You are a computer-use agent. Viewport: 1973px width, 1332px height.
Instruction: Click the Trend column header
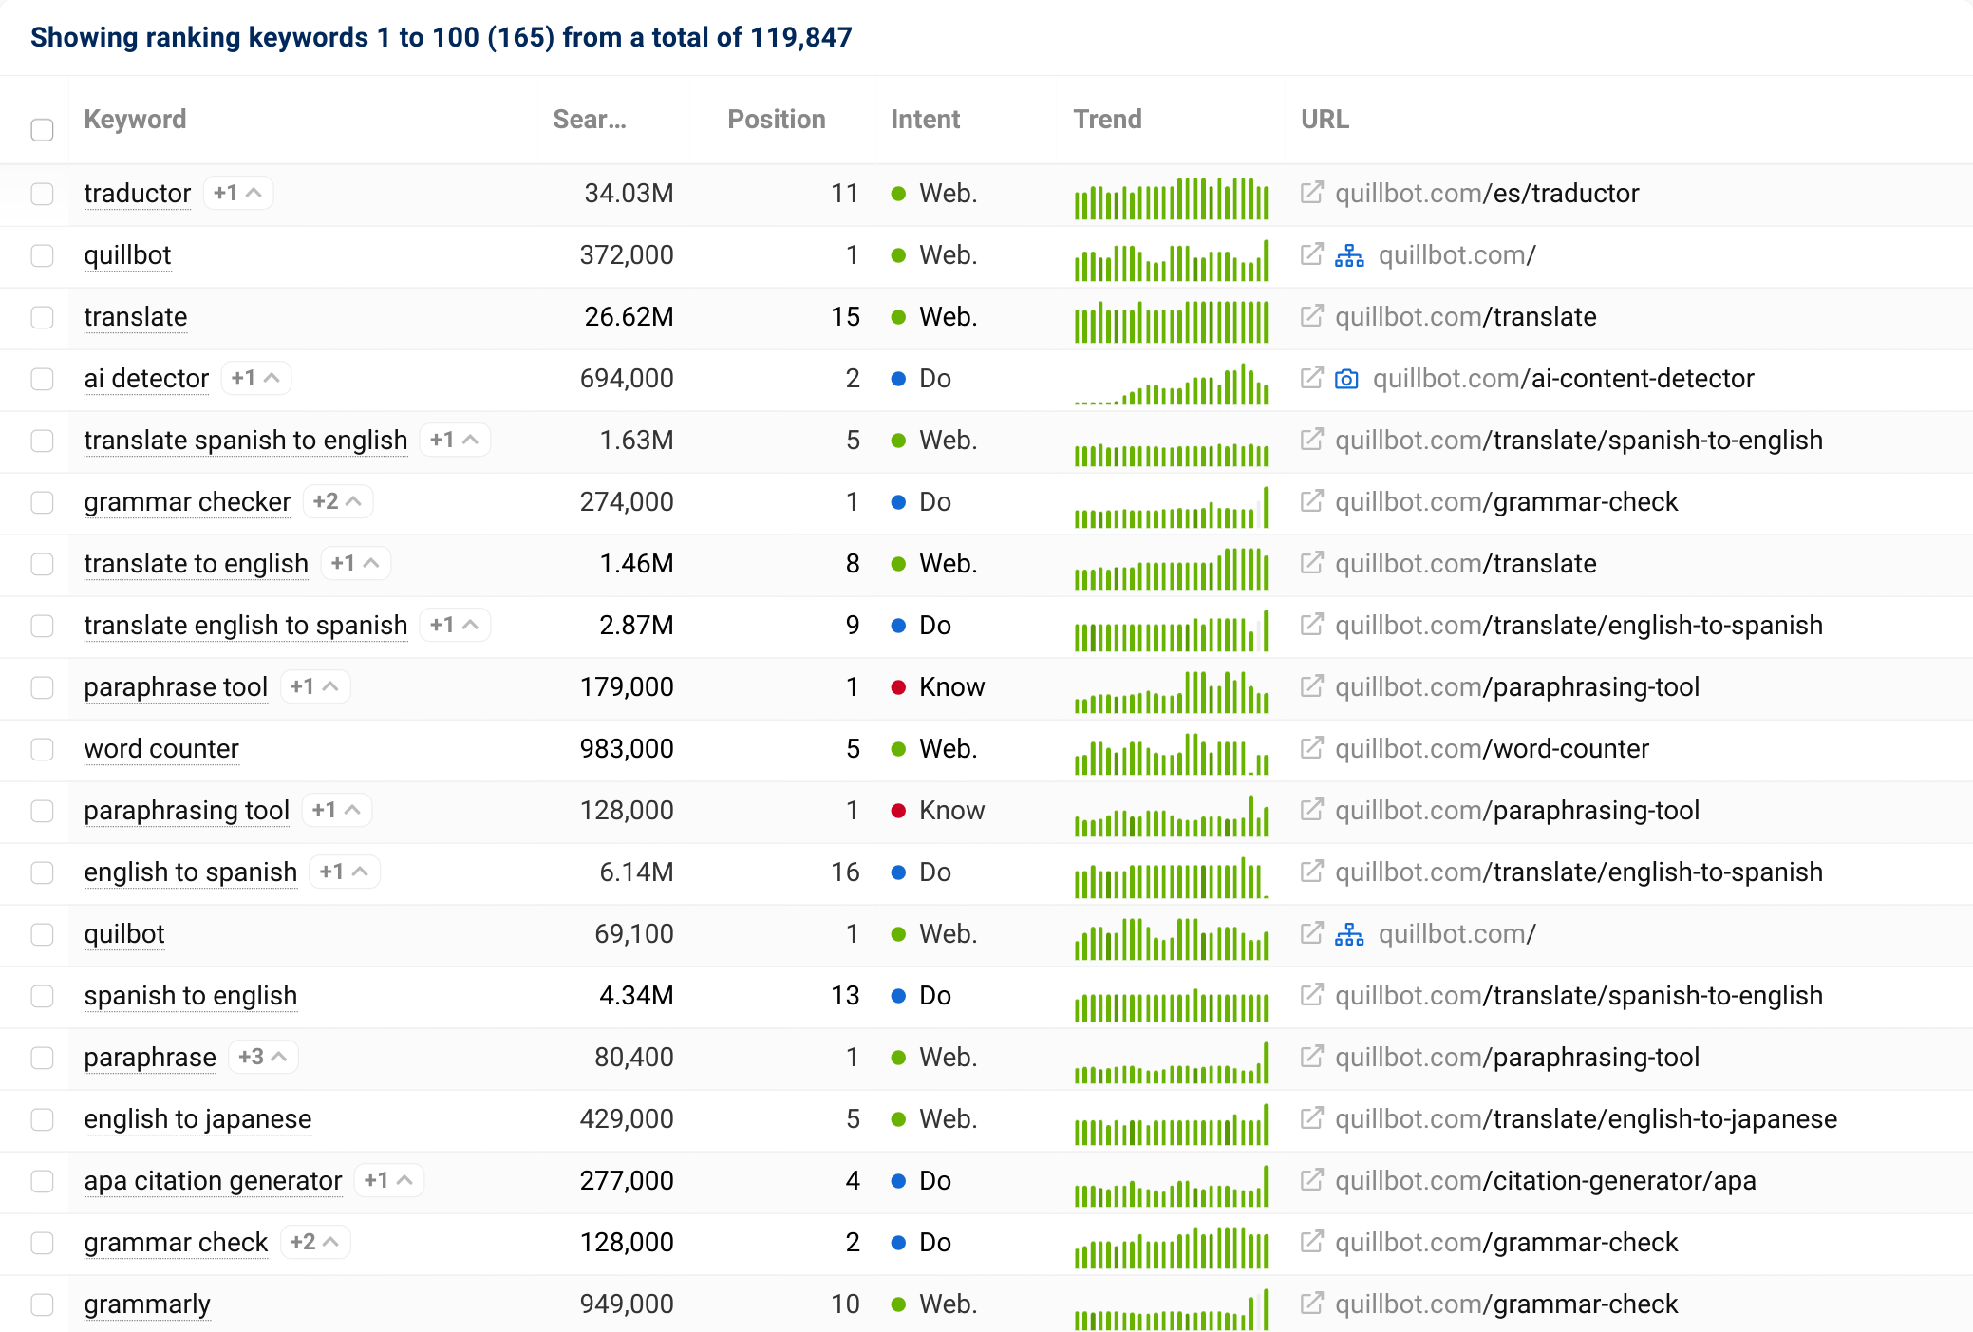click(1108, 120)
